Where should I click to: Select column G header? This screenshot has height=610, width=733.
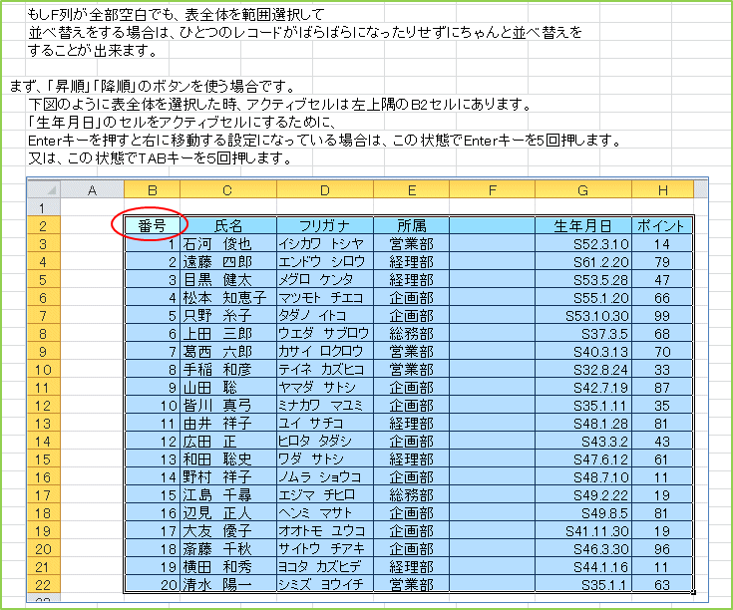583,189
